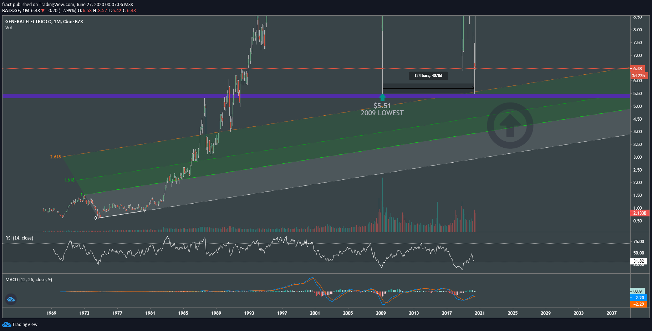Click the 'BATS:GE' symbol in header
Image resolution: width=652 pixels, height=331 pixels.
[11, 11]
